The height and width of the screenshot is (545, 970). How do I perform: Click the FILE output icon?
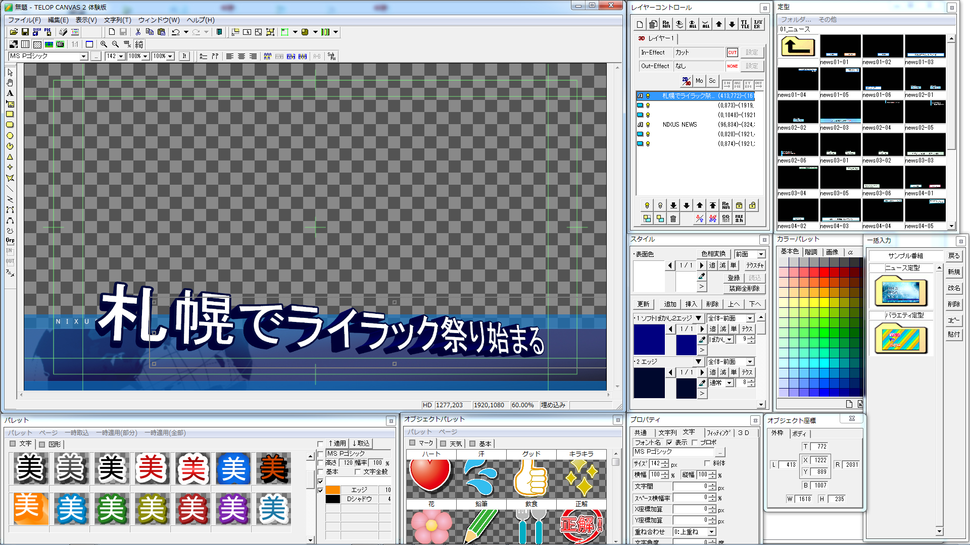(739, 219)
